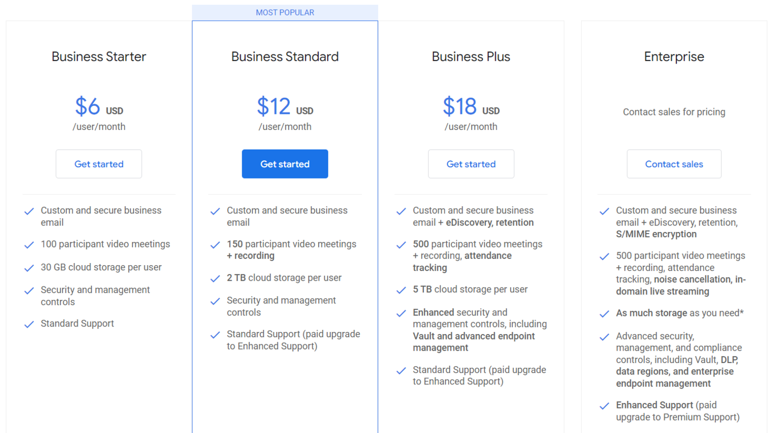This screenshot has width=770, height=433.
Task: Click checkmark next to 2 TB cloud storage
Action: click(x=215, y=279)
